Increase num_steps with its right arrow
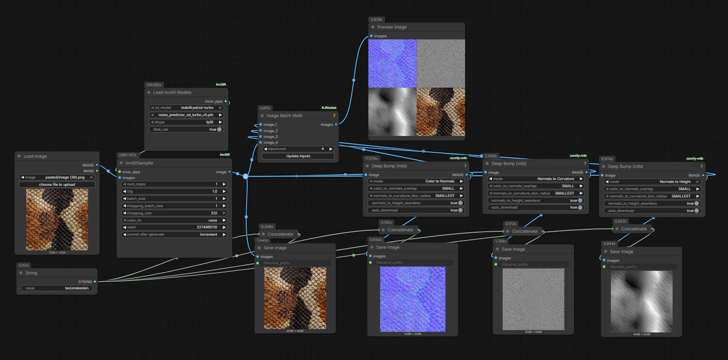The height and width of the screenshot is (360, 728). click(x=224, y=184)
